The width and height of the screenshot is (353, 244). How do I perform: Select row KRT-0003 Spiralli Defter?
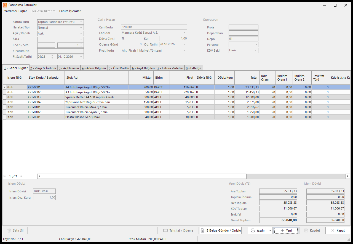(176, 97)
